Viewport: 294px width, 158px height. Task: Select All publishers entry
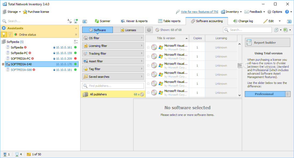(x=113, y=94)
